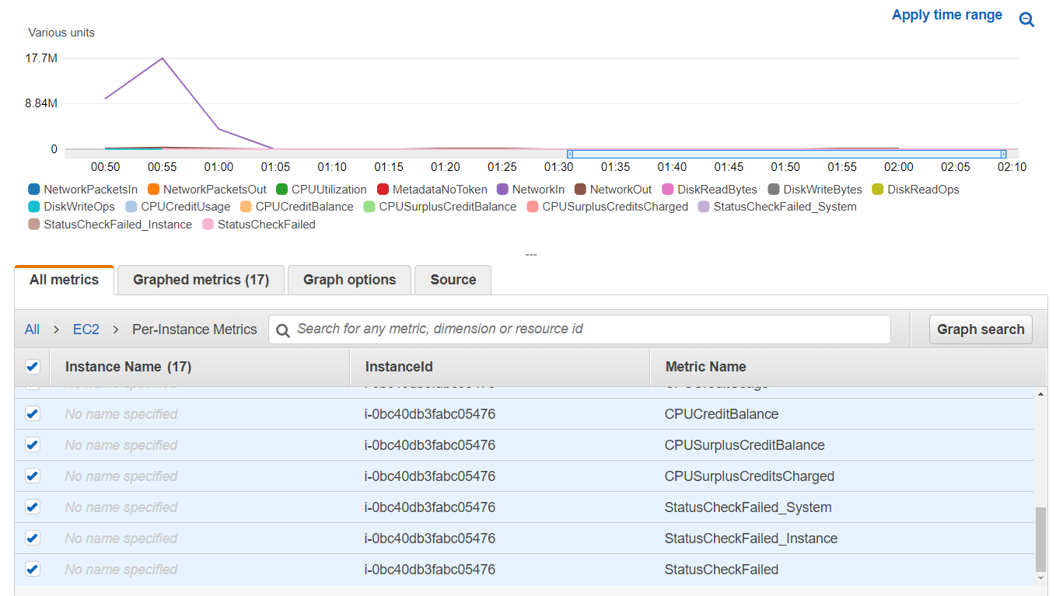Click the Graph search button
The height and width of the screenshot is (596, 1056).
pyautogui.click(x=981, y=329)
